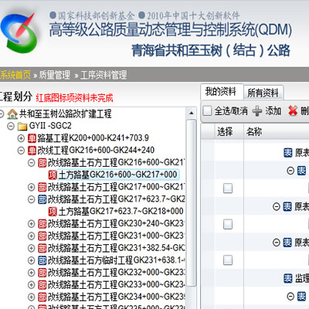Click the blue 表 icon beside 监理

(x=288, y=278)
